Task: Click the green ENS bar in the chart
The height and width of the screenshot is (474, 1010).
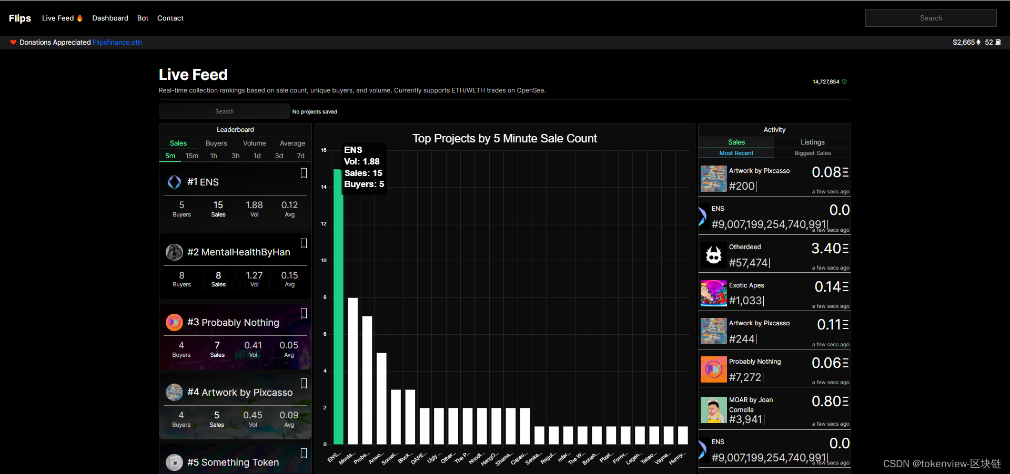Action: (x=338, y=306)
